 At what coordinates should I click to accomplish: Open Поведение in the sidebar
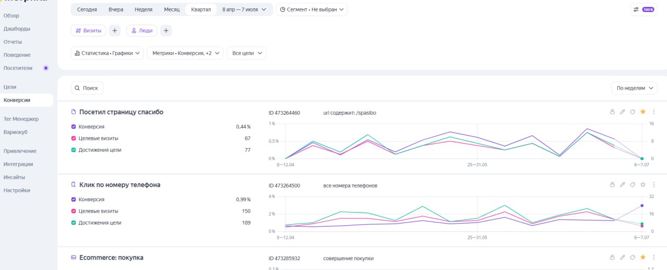pos(17,55)
